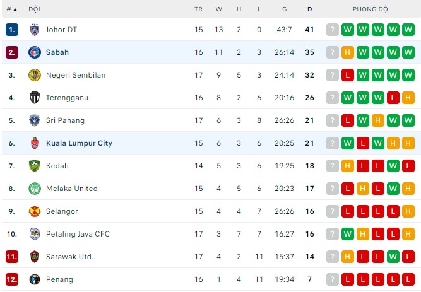Click the Melaka United team crest
Image resolution: width=421 pixels, height=292 pixels.
coord(34,189)
